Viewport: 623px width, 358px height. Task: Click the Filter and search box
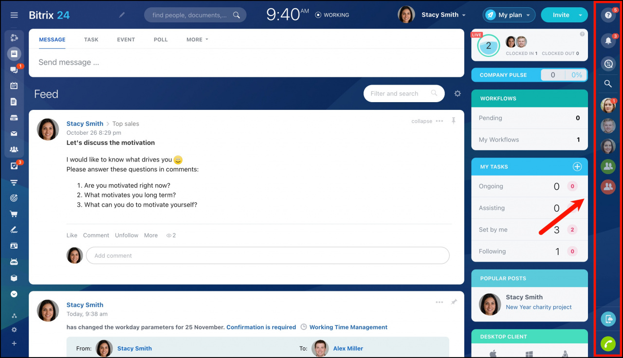tap(404, 93)
